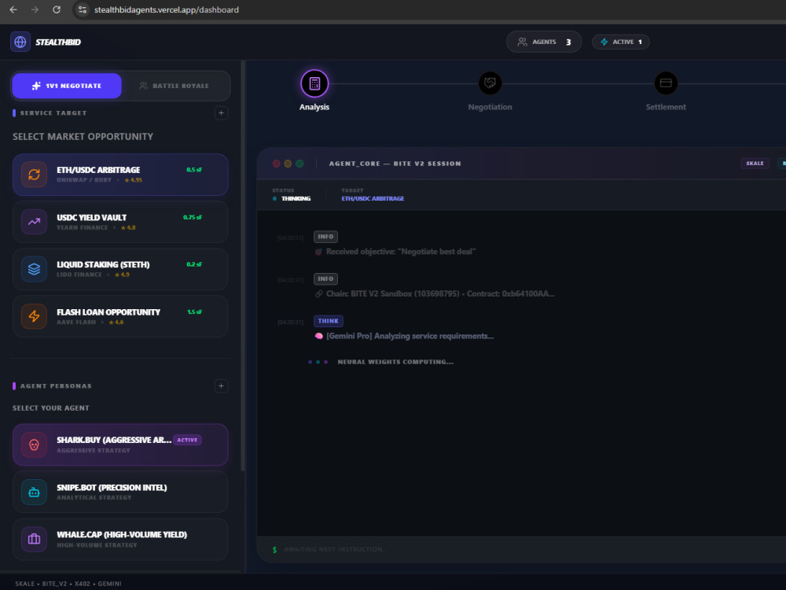Viewport: 786px width, 590px height.
Task: Click the Settlement step card icon
Action: pyautogui.click(x=666, y=83)
